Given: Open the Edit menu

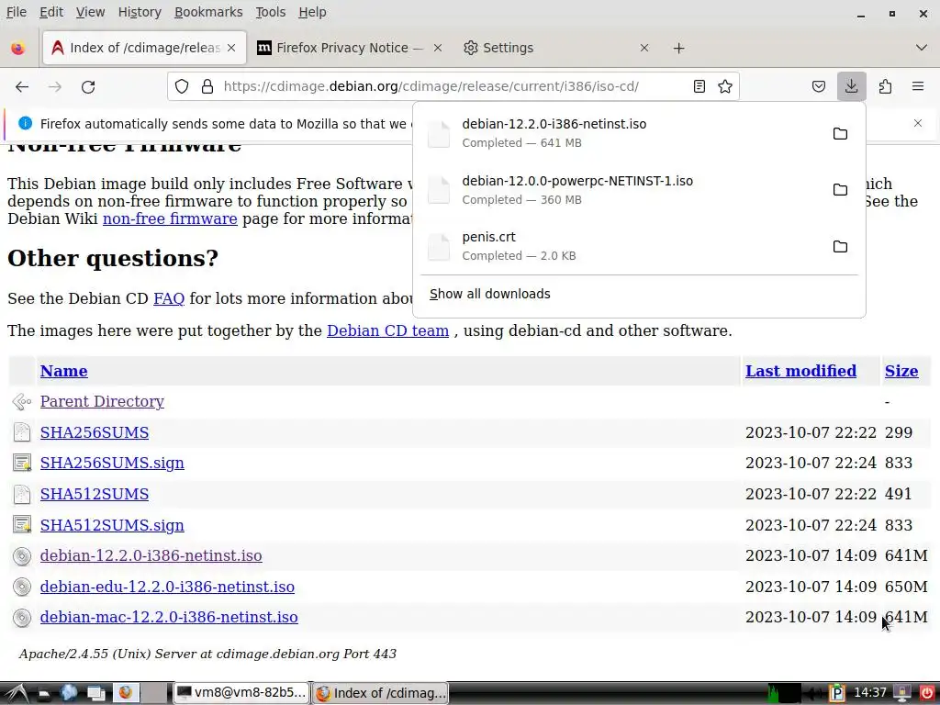Looking at the screenshot, I should pos(51,12).
